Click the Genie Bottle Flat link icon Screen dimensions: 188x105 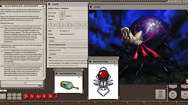point(56,73)
